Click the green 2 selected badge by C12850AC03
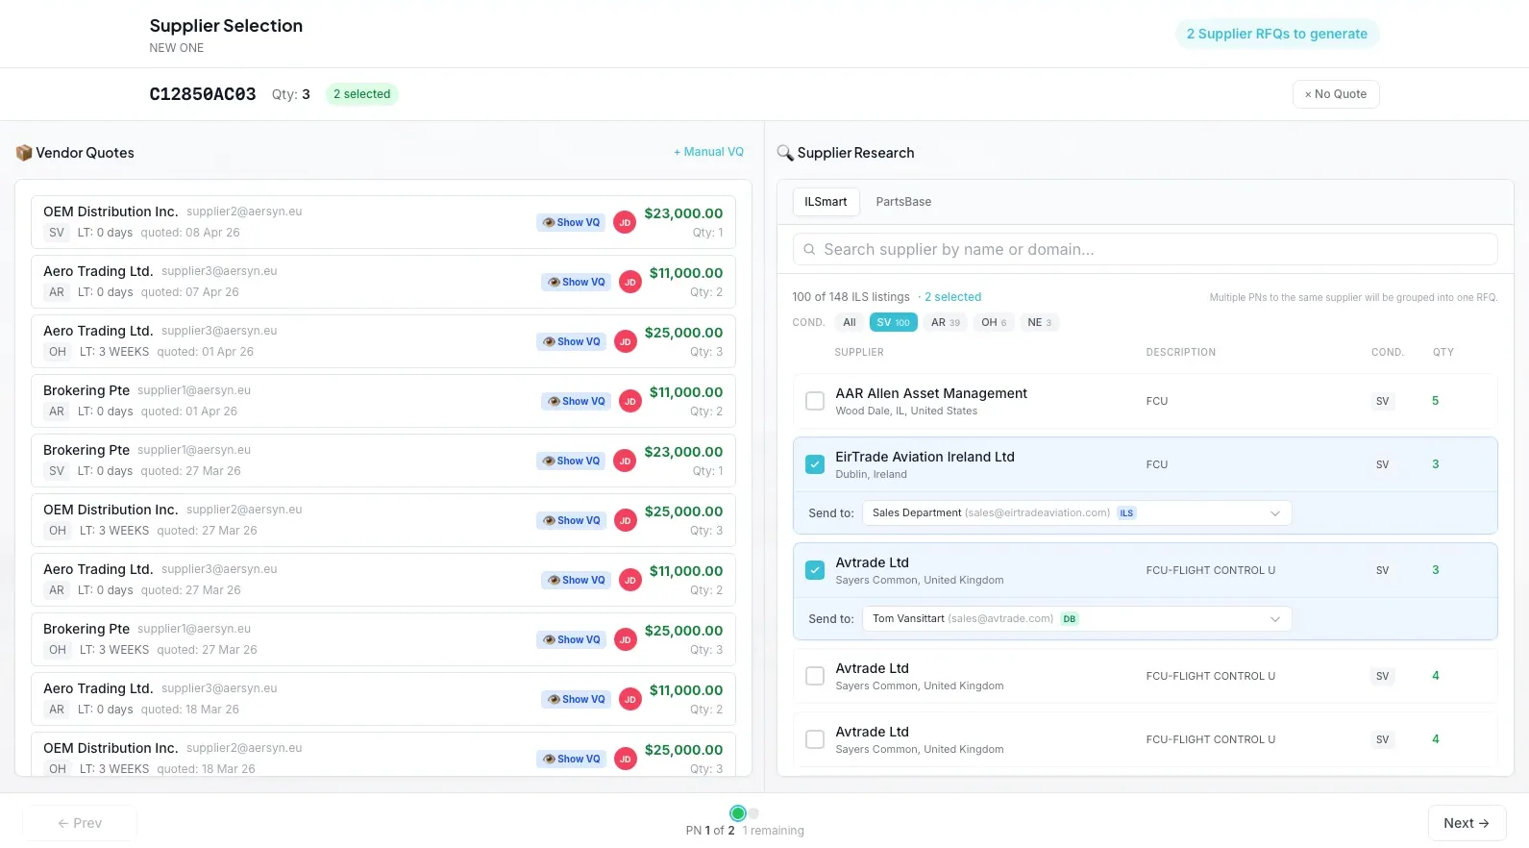 [362, 94]
